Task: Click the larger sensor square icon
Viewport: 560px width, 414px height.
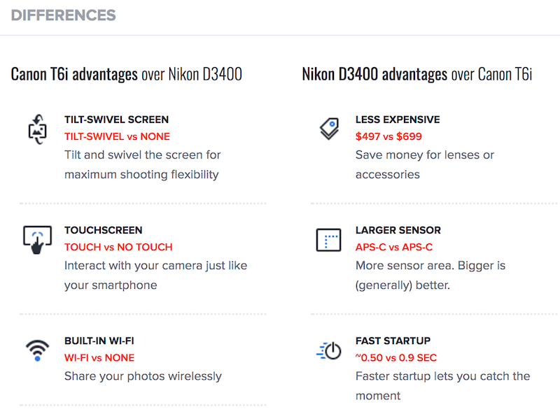Action: pos(328,240)
